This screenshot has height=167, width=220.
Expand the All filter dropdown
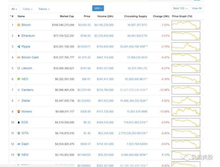point(14,9)
